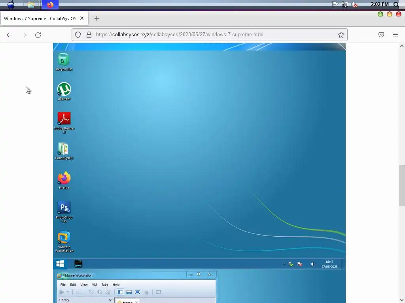The height and width of the screenshot is (303, 405).
Task: Select the Windows 7 Supreme browser tab
Action: (x=44, y=19)
